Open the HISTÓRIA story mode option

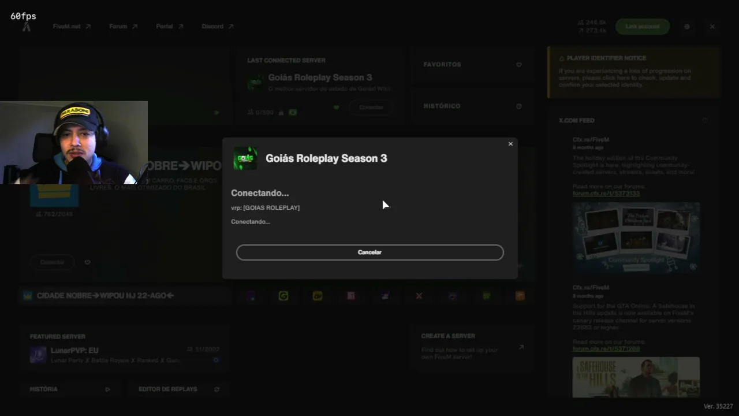coord(70,389)
